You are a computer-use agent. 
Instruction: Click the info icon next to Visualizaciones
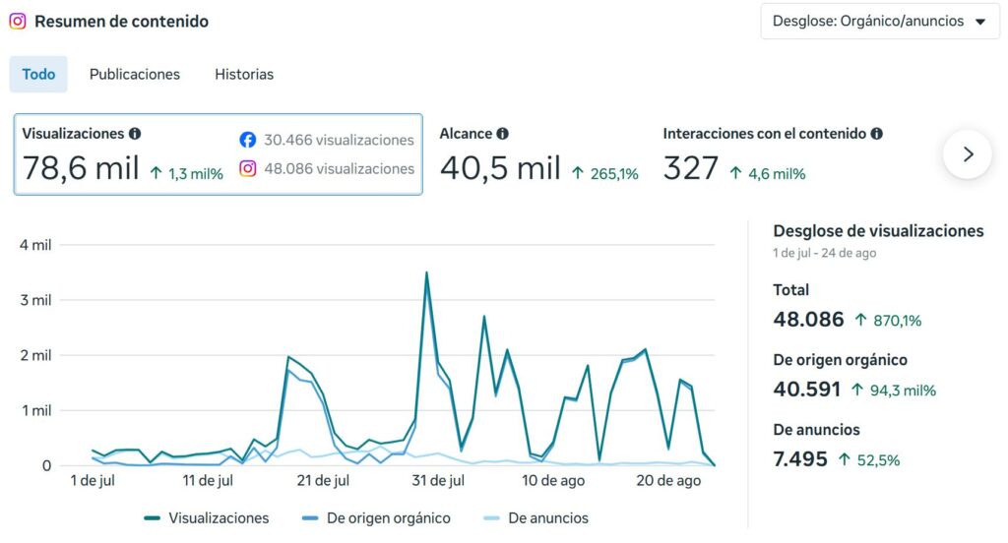pos(134,134)
